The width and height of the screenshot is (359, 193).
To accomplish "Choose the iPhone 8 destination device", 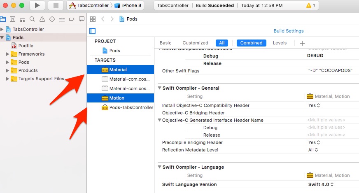I will [128, 5].
